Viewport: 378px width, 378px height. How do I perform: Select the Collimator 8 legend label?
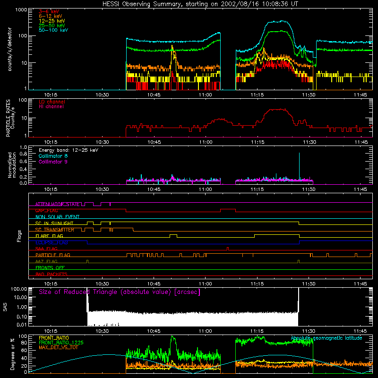point(53,156)
